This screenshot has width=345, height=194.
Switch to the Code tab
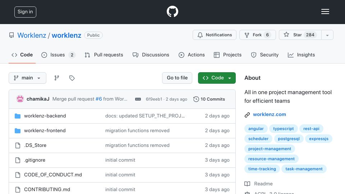pos(22,55)
